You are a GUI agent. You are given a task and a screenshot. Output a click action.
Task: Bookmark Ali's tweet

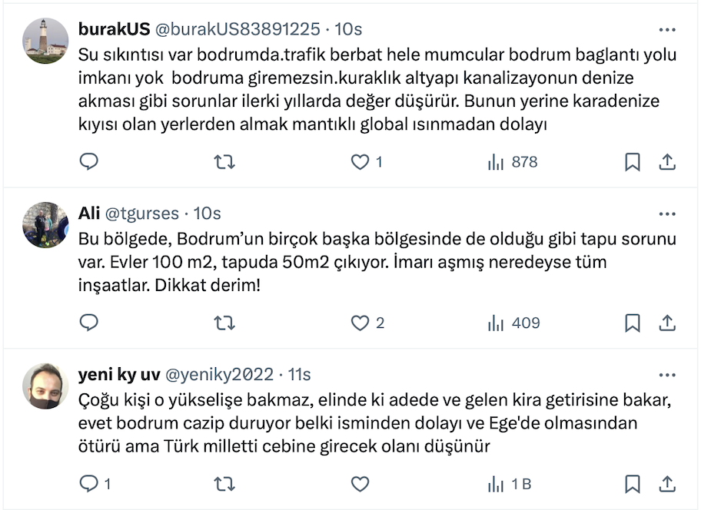point(632,323)
